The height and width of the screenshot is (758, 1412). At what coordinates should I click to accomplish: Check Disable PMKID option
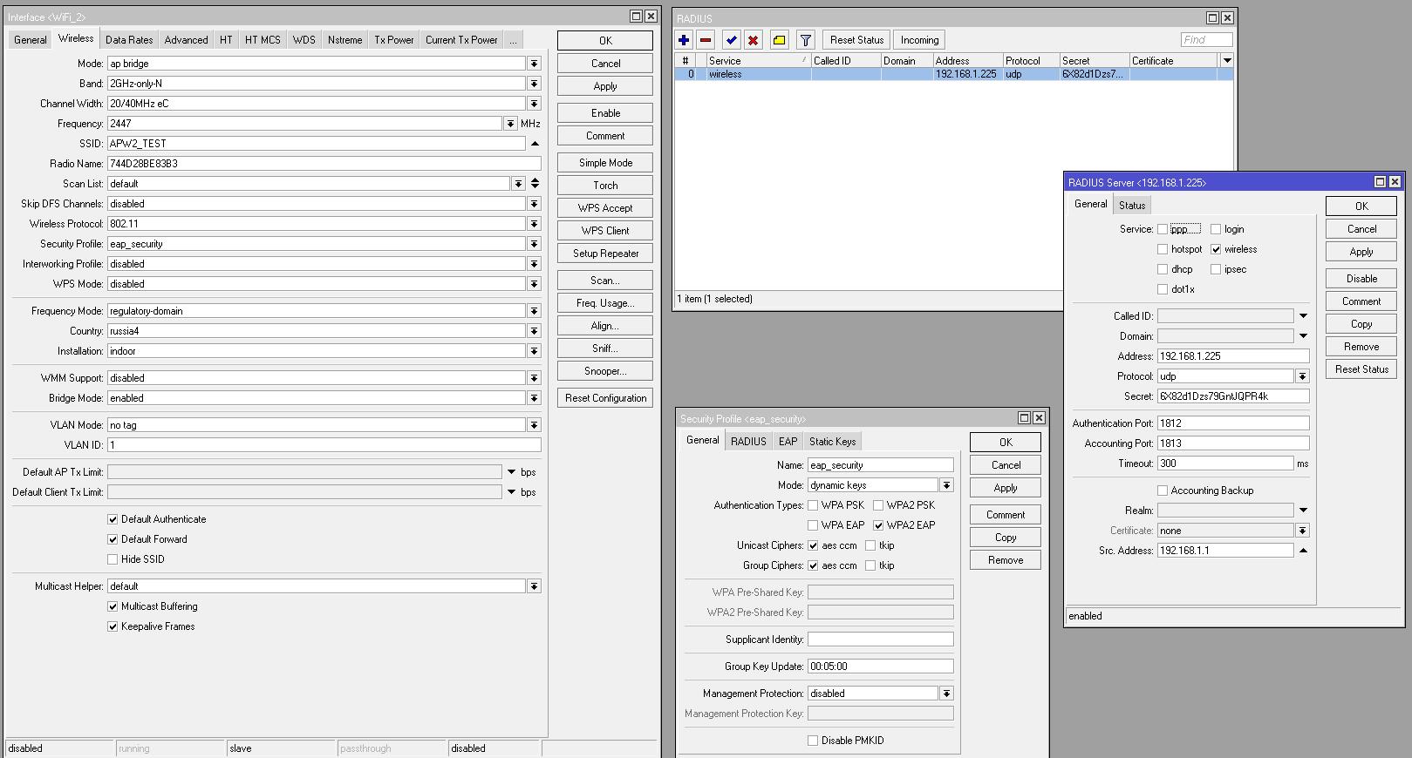point(813,741)
